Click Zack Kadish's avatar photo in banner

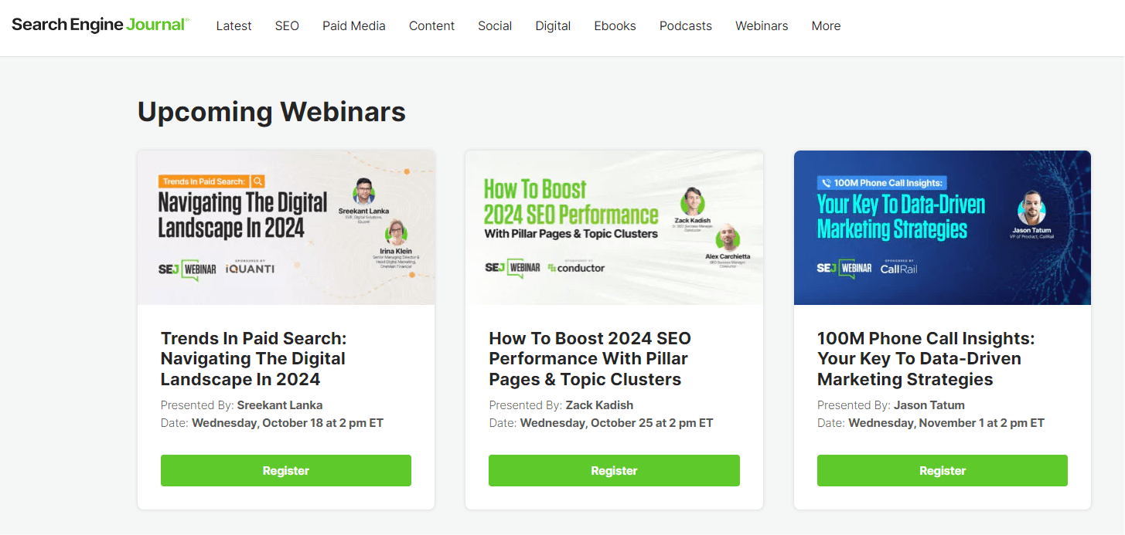692,201
